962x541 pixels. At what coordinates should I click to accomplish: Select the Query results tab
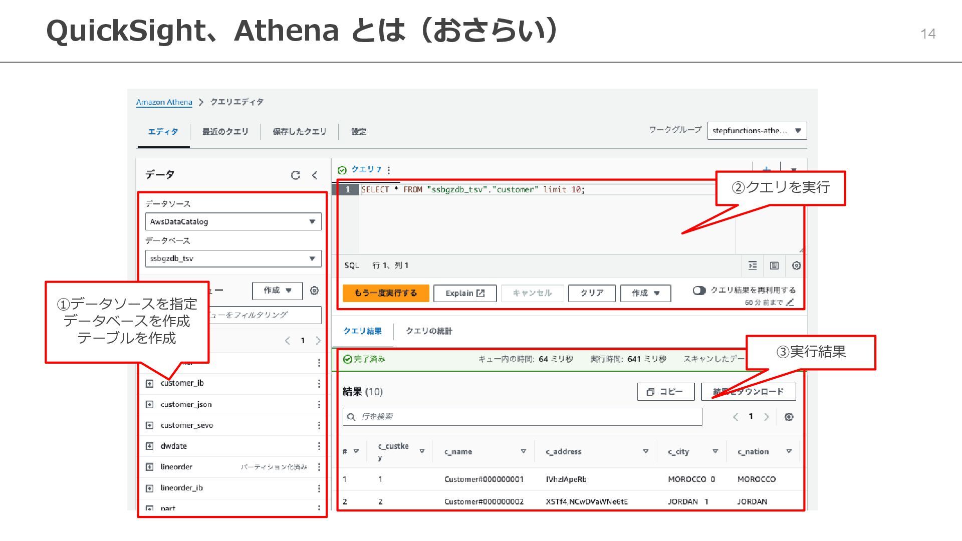pyautogui.click(x=362, y=331)
